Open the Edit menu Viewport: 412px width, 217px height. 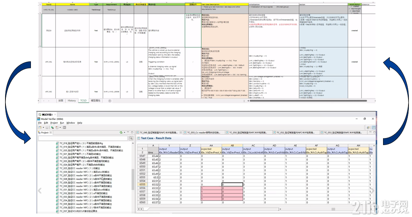(x=46, y=123)
